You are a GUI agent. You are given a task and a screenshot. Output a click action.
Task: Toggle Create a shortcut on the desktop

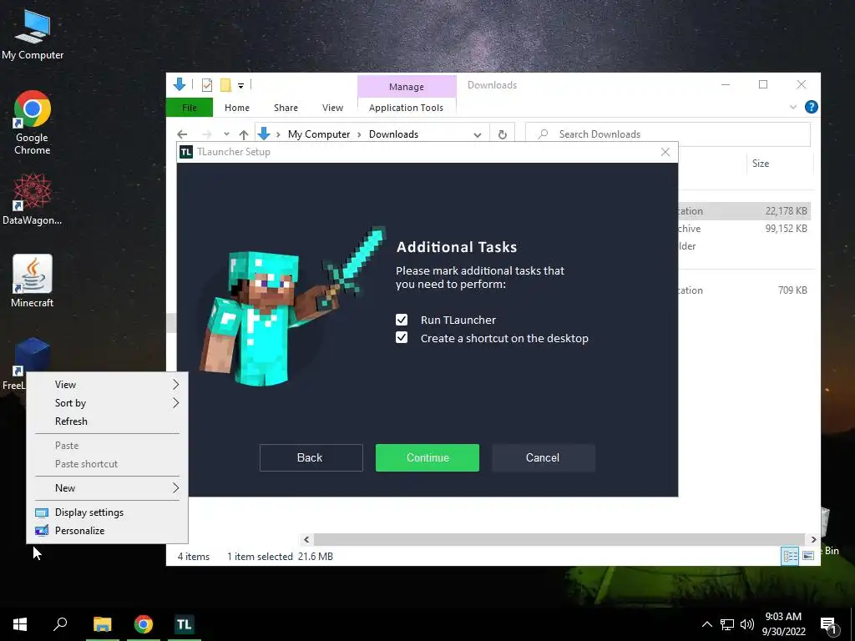pos(402,337)
